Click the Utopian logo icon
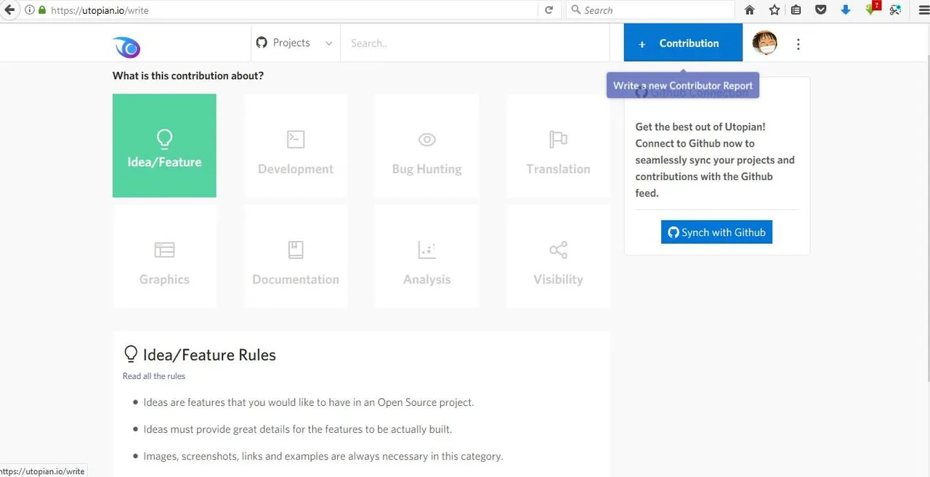Screen dimensions: 930x477 [x=127, y=47]
